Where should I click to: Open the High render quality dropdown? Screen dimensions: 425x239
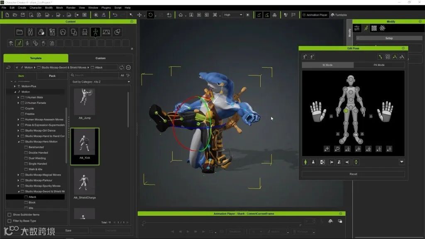tap(233, 15)
